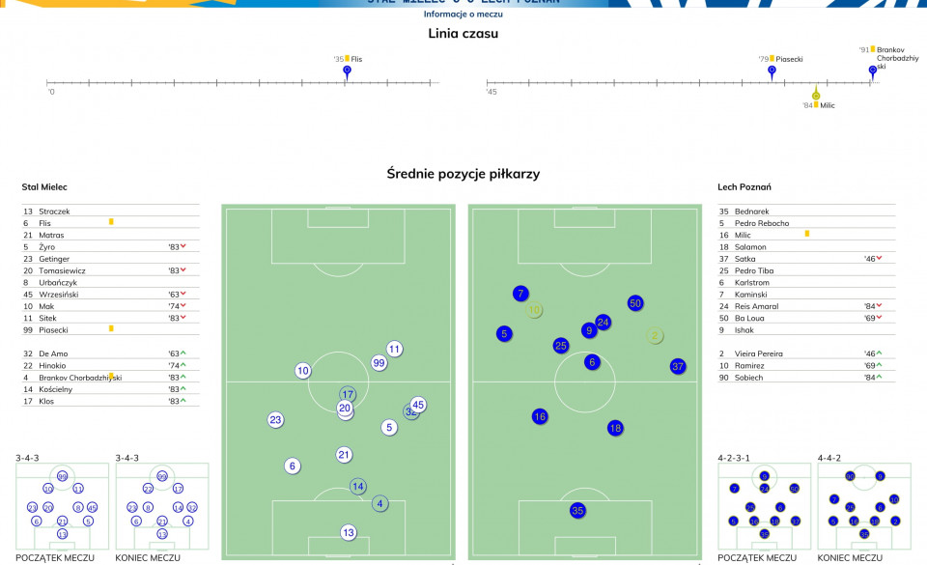Select player 7 circle on Lech Poznań pitch
This screenshot has height=565, width=927.
(x=520, y=294)
